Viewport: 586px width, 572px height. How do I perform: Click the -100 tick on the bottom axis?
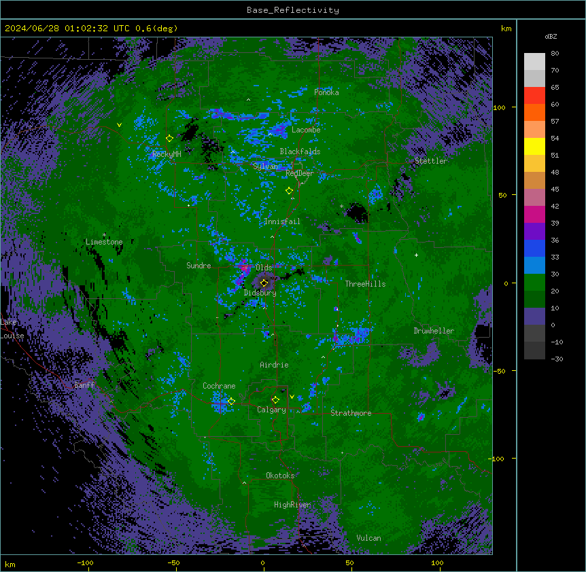(86, 562)
